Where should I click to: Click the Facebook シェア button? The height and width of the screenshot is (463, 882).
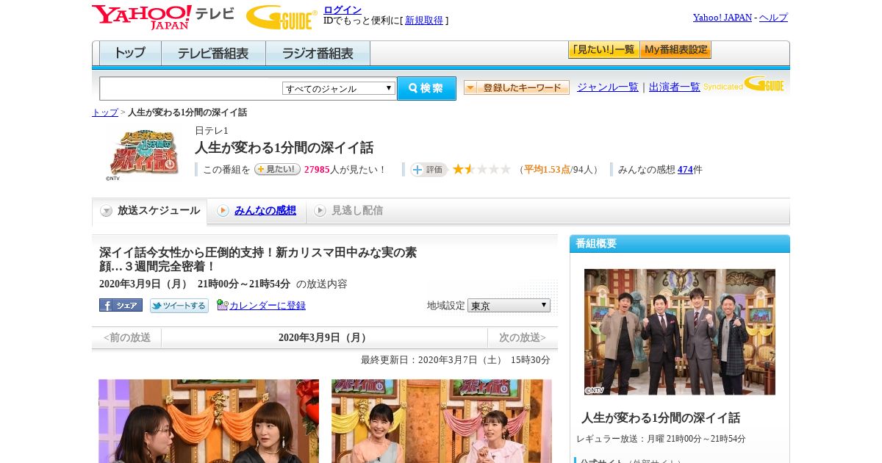point(121,305)
